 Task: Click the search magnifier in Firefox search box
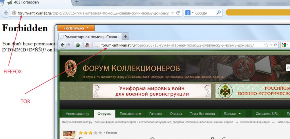click(x=219, y=13)
